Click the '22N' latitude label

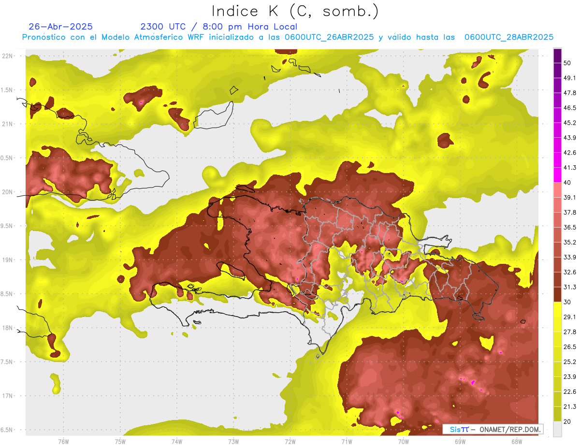pyautogui.click(x=7, y=56)
